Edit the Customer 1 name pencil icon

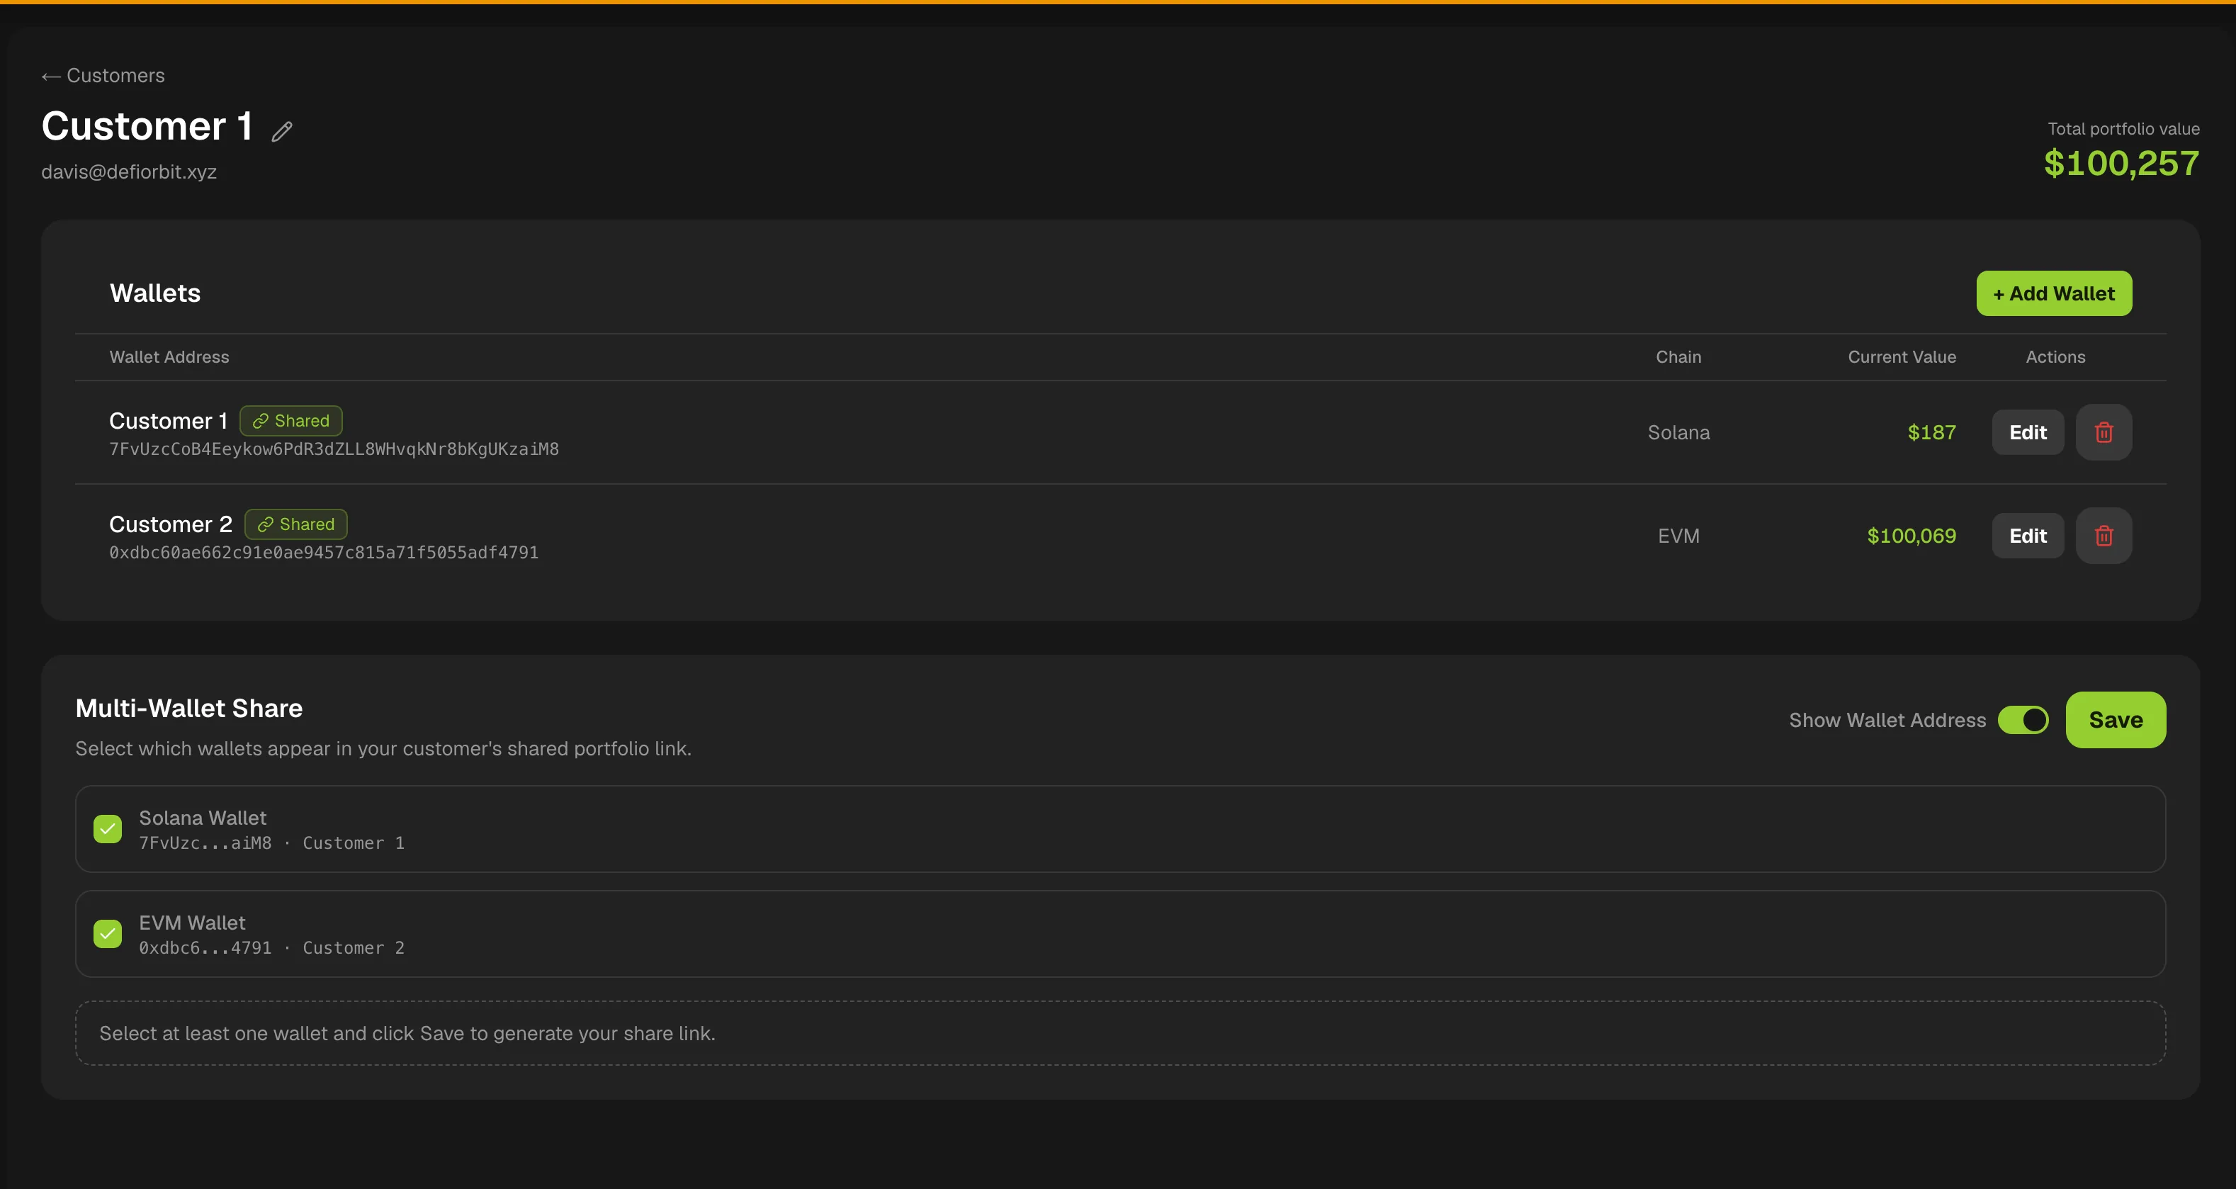(281, 131)
